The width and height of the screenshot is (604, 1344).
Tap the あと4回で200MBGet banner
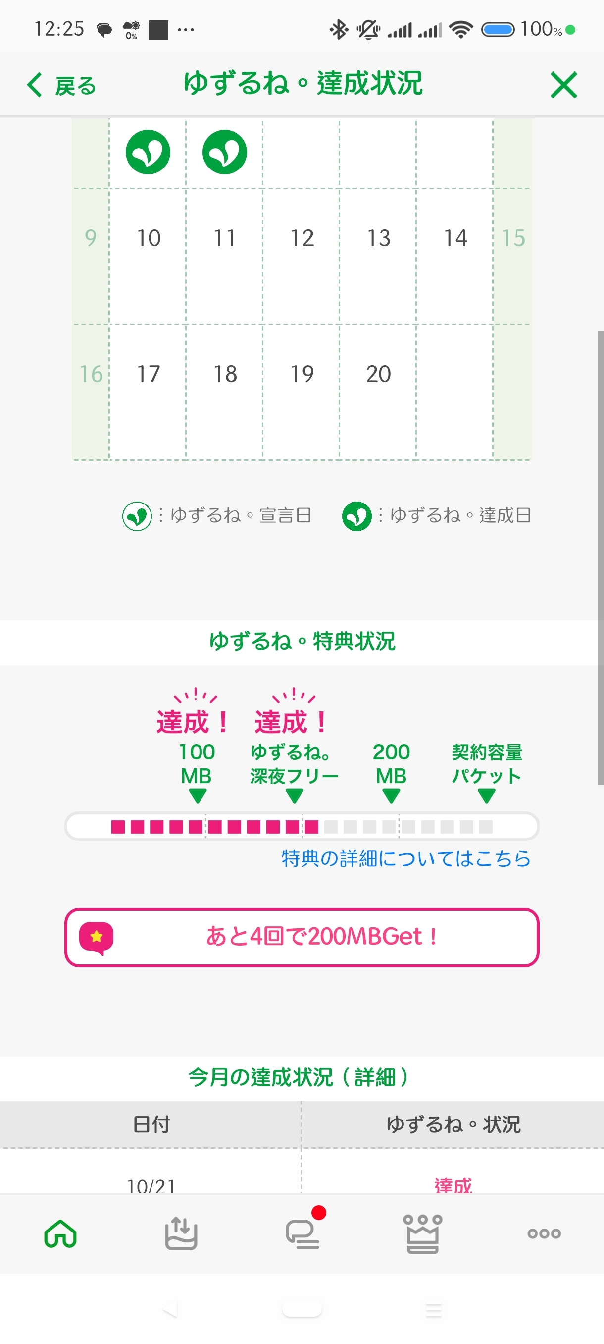302,937
